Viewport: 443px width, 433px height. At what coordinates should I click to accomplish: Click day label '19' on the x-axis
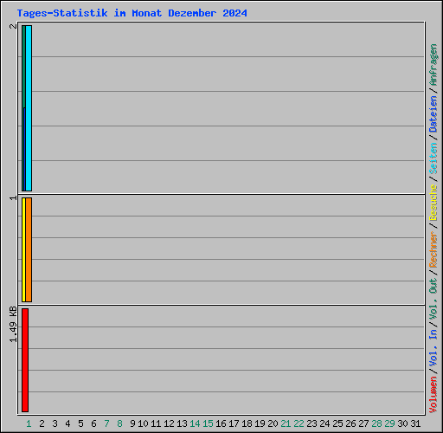(260, 423)
